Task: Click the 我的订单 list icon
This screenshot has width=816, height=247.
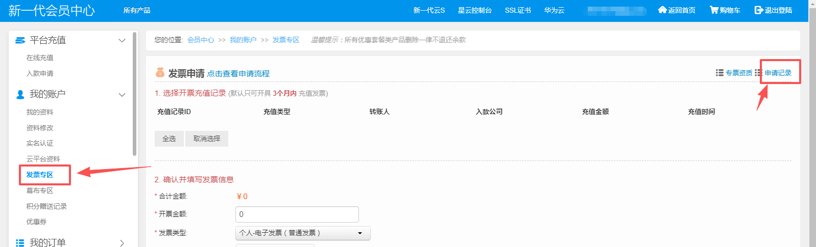Action: [x=20, y=243]
